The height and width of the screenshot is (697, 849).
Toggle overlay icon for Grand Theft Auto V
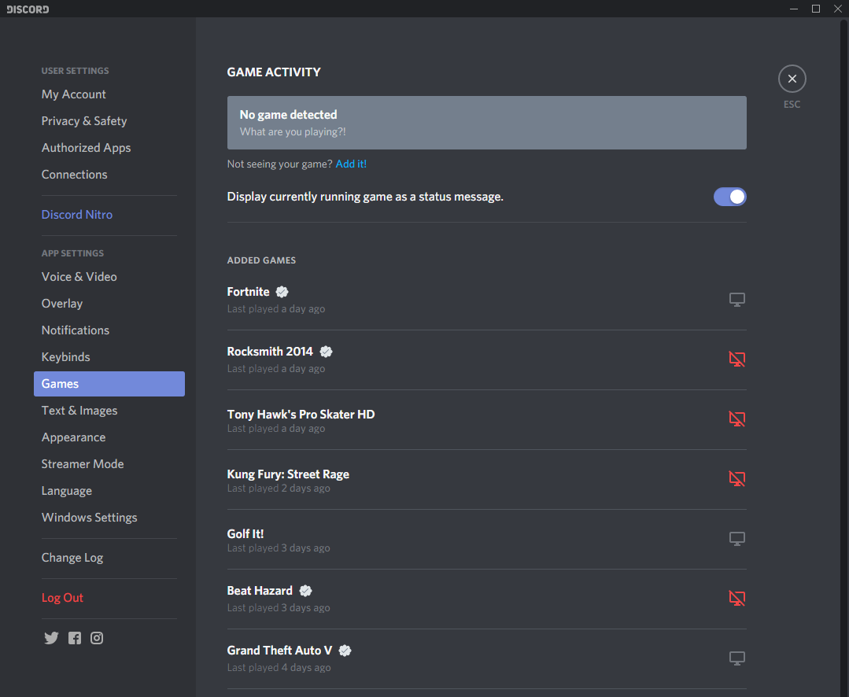click(x=736, y=658)
